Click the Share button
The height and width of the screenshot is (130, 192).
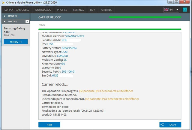pyautogui.click(x=170, y=125)
